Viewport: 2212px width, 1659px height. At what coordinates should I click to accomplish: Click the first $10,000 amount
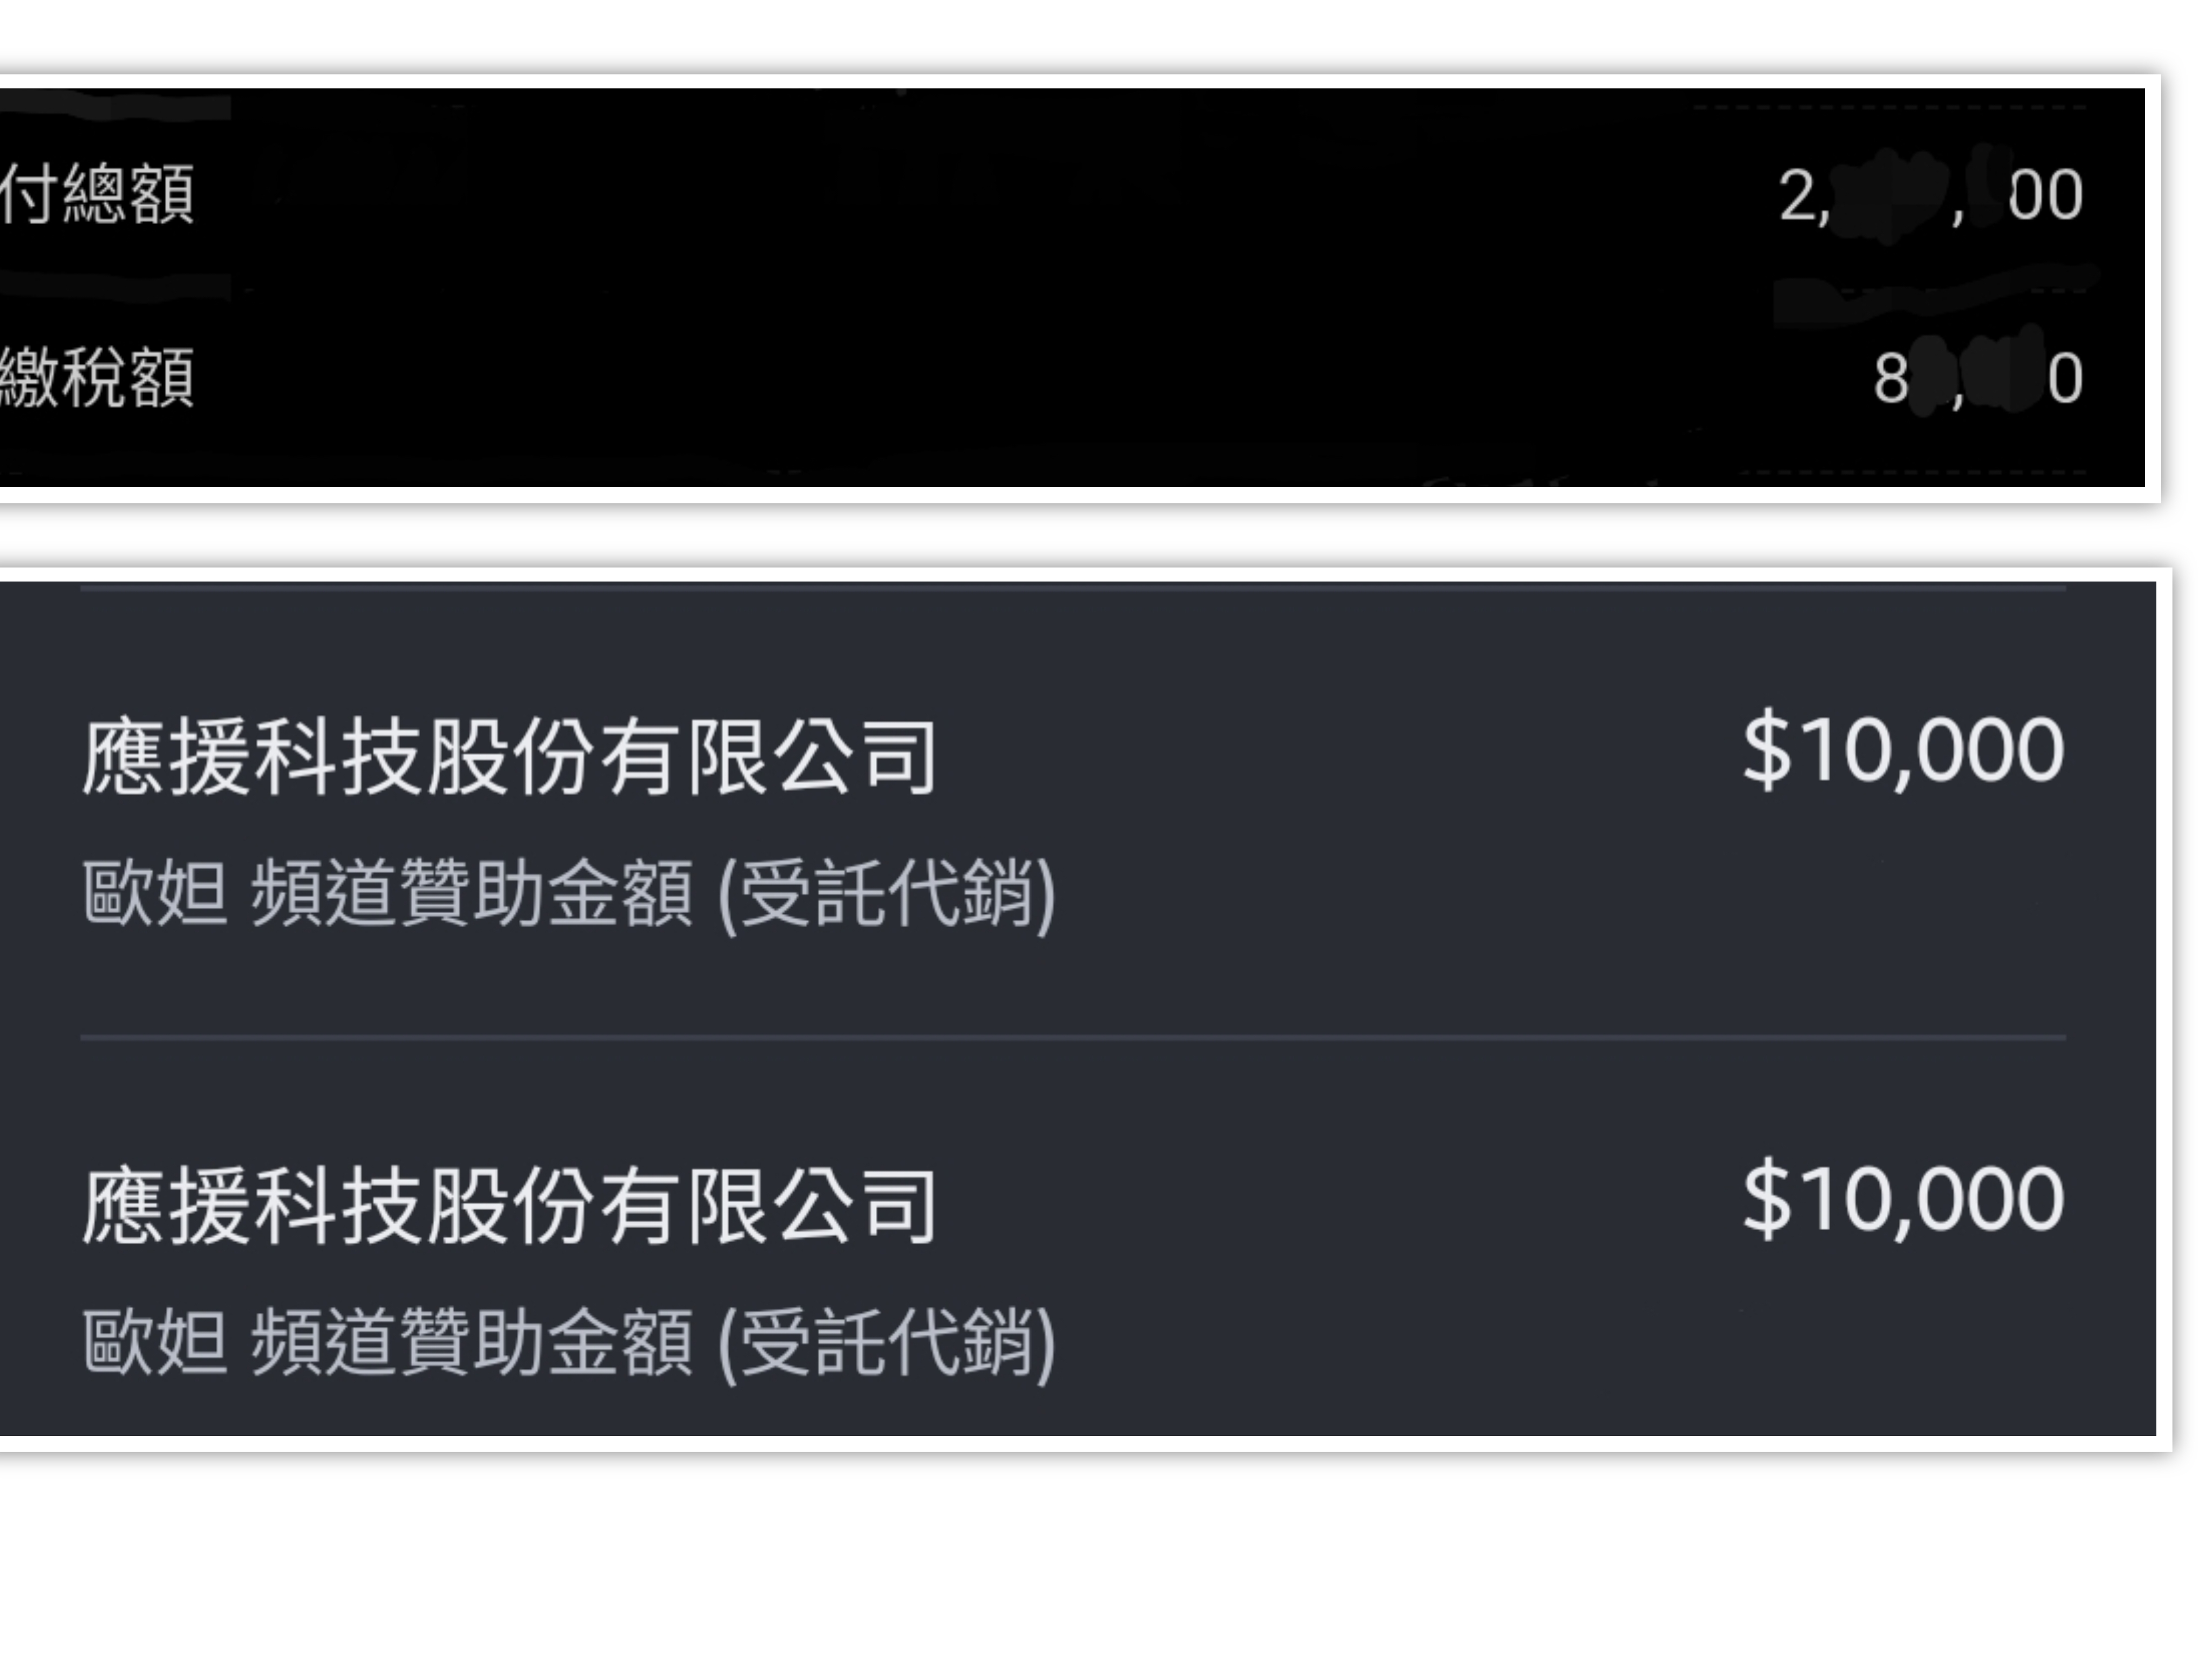(x=1903, y=750)
